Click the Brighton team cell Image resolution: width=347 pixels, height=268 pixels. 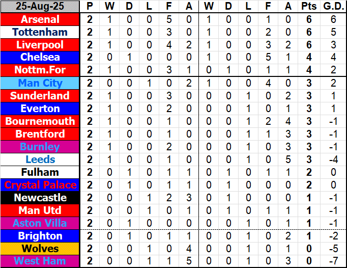pyautogui.click(x=40, y=236)
